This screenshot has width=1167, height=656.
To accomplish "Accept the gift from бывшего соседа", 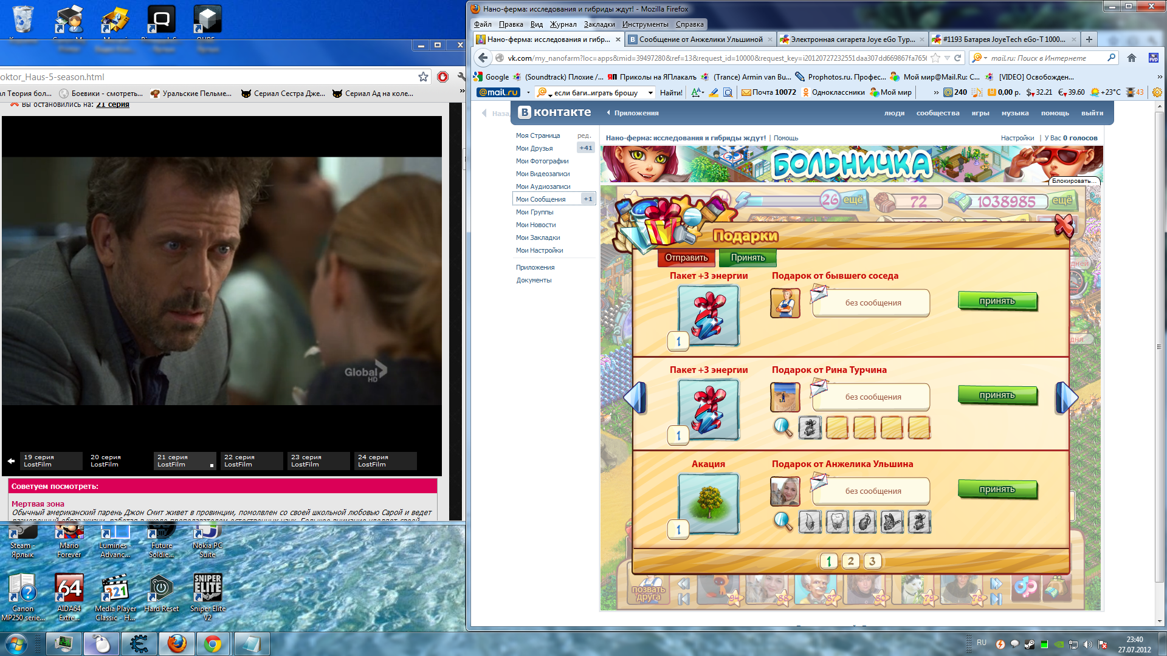I will pos(997,301).
